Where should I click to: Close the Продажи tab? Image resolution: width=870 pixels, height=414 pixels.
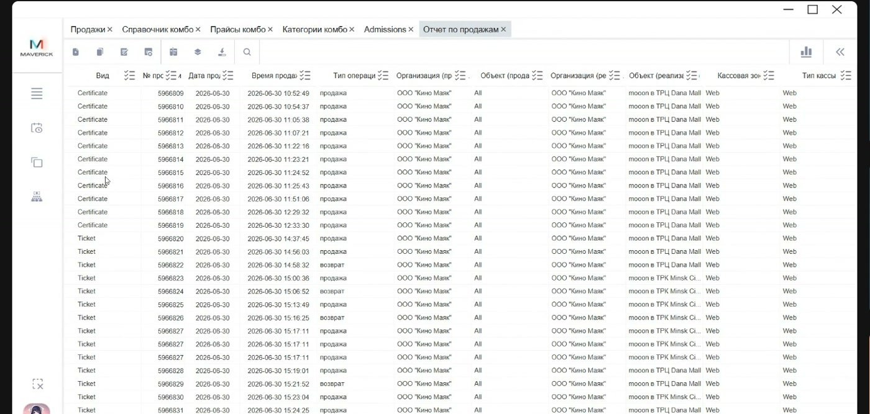click(x=110, y=29)
